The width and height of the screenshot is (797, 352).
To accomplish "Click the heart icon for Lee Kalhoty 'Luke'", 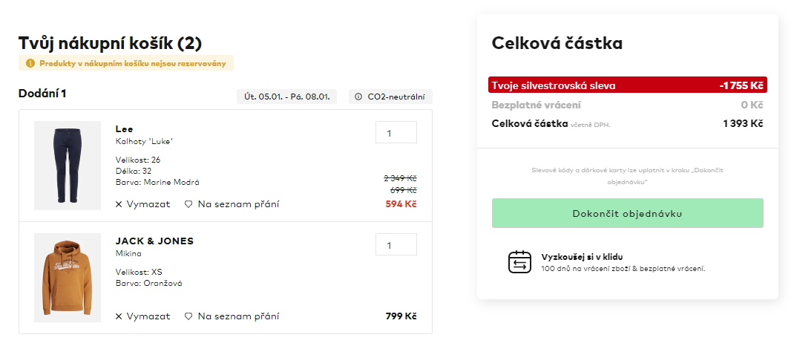I will (x=188, y=204).
